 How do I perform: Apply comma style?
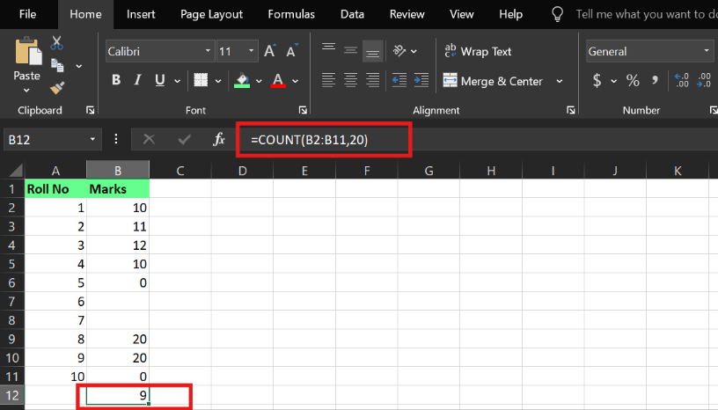point(655,81)
